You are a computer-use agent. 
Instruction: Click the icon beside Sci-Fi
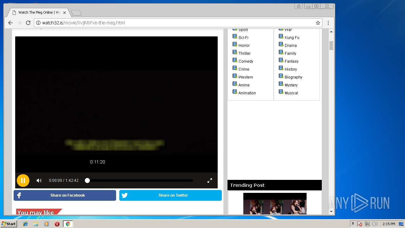[x=235, y=36]
